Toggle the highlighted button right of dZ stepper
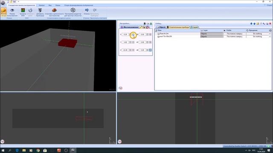Screen dimensions: 273x153 (150, 50)
